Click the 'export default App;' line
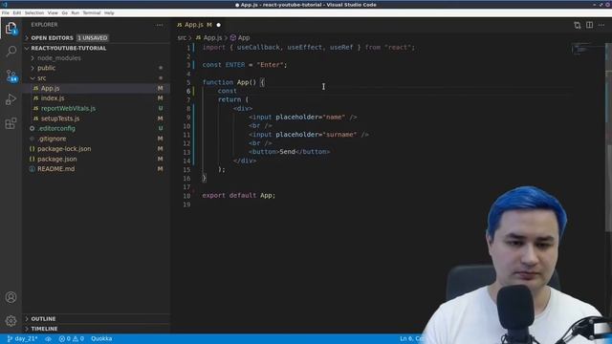Viewport: 612px width, 344px height. pos(239,195)
